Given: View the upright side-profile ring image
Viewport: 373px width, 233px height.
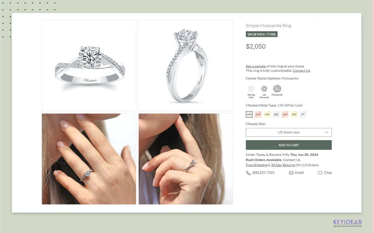Looking at the screenshot, I should tap(186, 66).
